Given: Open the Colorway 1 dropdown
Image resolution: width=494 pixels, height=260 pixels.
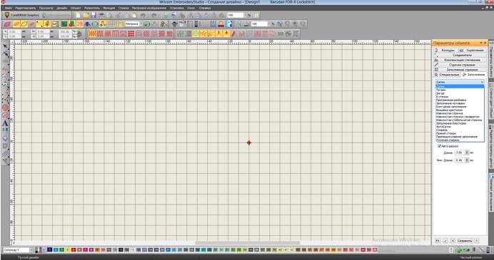Looking at the screenshot, I should pyautogui.click(x=18, y=250).
